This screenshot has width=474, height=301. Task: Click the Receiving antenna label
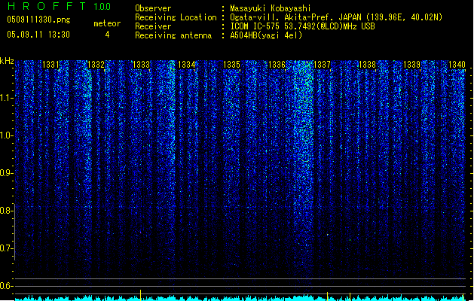pos(173,35)
